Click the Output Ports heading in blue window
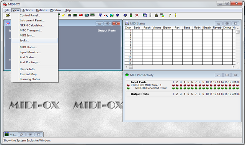This screenshot has width=245, height=145. (x=107, y=31)
